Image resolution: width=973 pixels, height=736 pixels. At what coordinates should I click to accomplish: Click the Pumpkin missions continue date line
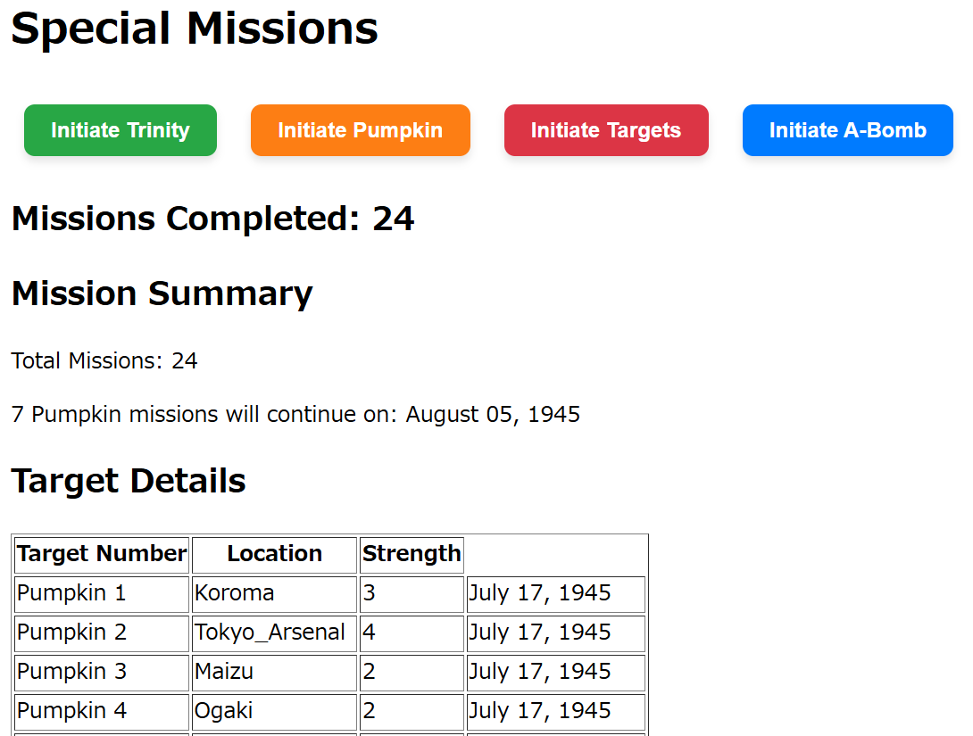pos(295,415)
